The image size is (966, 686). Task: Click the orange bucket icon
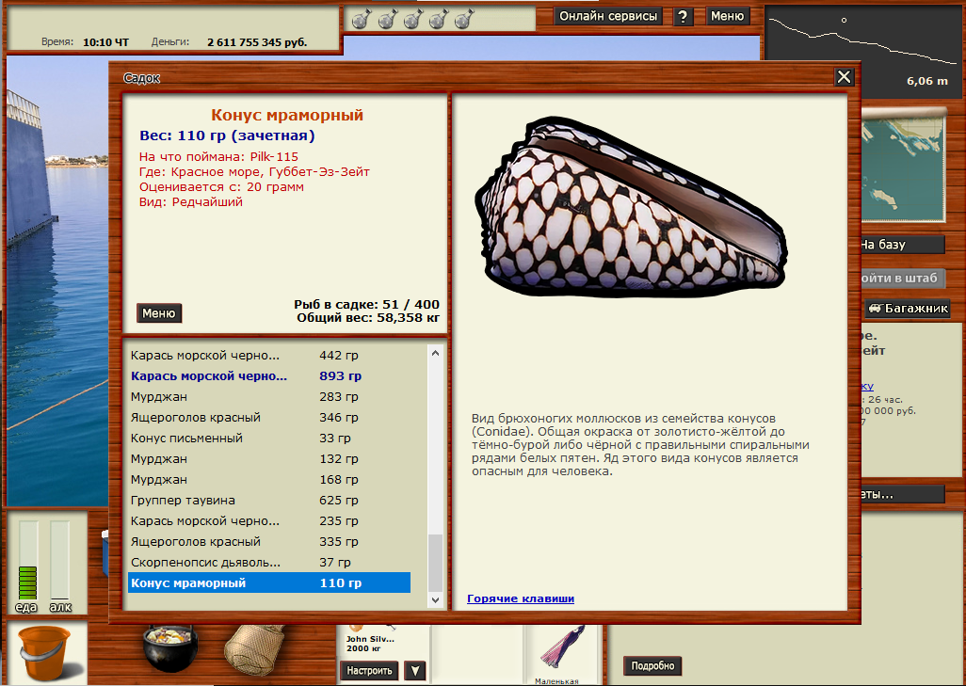[x=45, y=653]
